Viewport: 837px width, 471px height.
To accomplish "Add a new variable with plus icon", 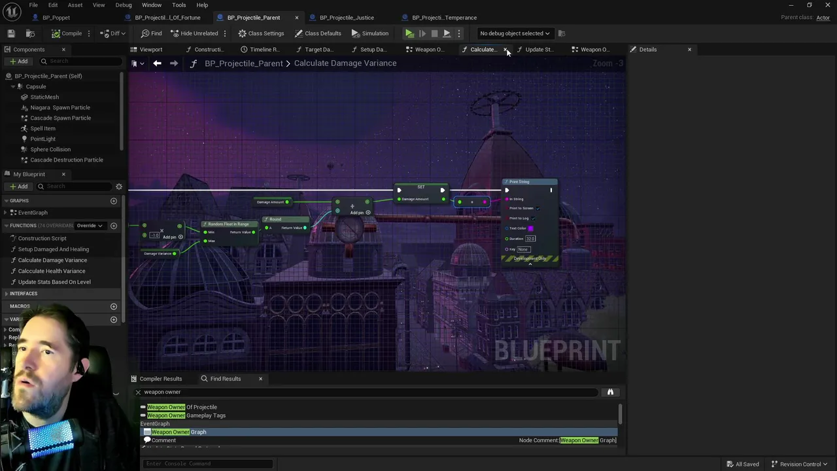I will [x=114, y=319].
